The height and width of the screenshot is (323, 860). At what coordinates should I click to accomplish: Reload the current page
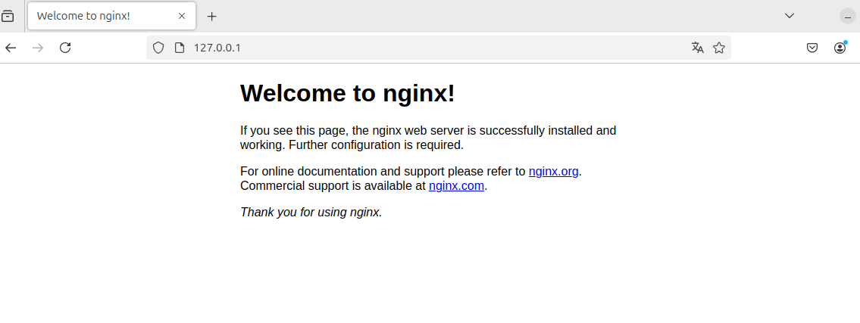click(65, 48)
